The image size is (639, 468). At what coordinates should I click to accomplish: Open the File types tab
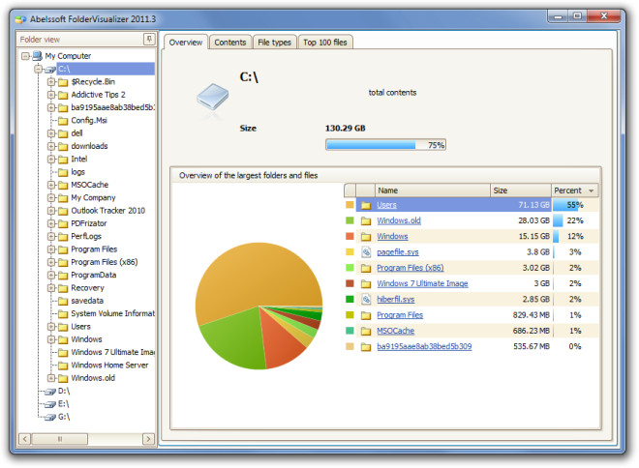274,43
